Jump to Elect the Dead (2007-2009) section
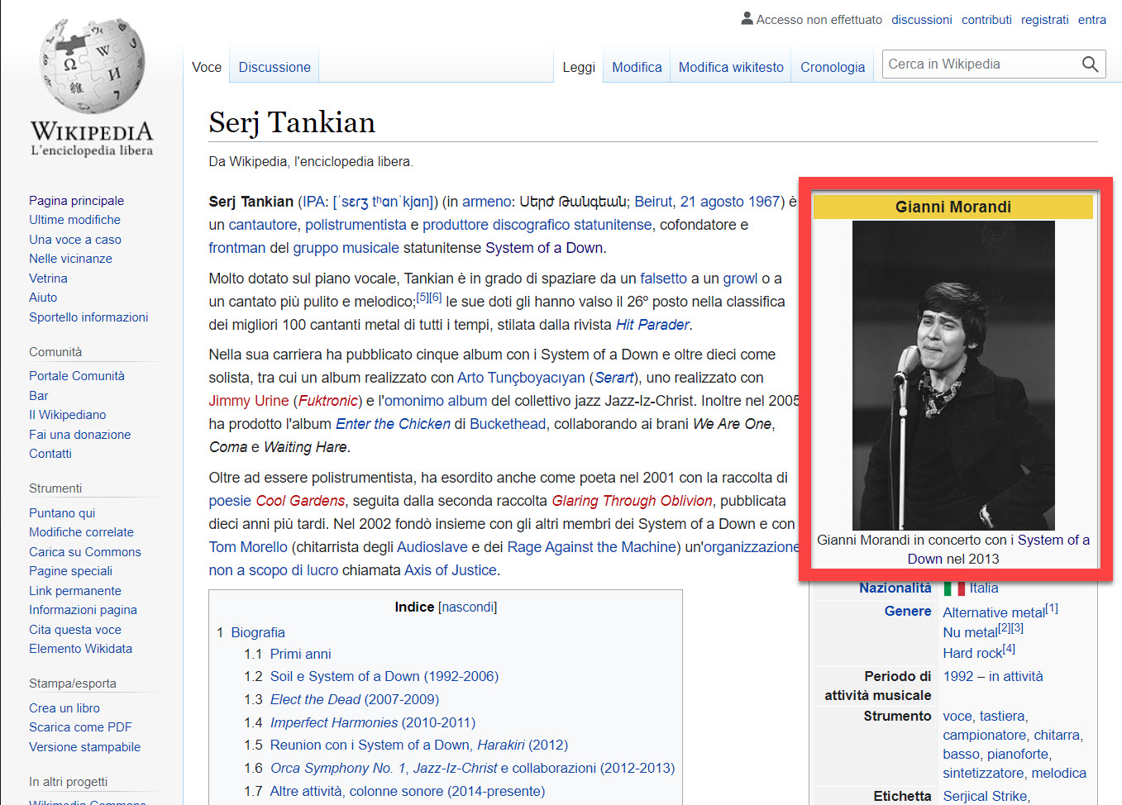This screenshot has width=1122, height=805. (x=355, y=699)
